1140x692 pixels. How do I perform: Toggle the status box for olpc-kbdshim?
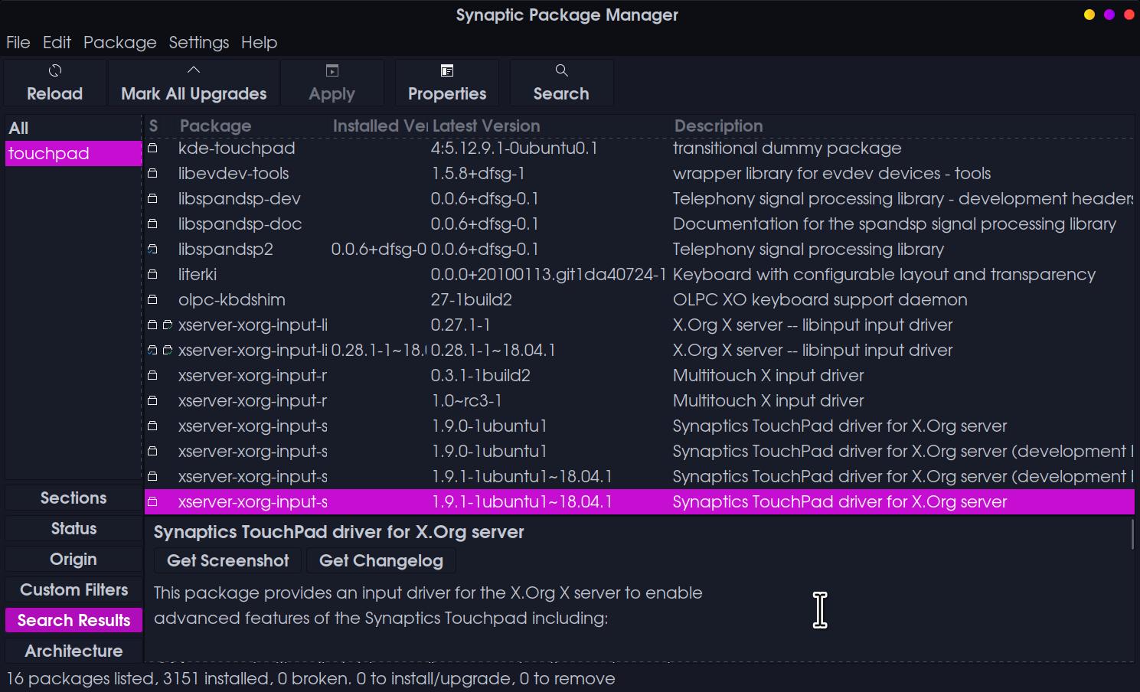152,299
